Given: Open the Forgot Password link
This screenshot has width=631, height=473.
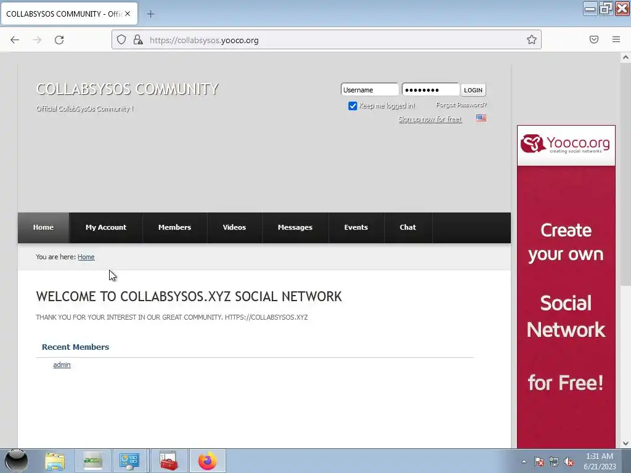Looking at the screenshot, I should point(461,105).
